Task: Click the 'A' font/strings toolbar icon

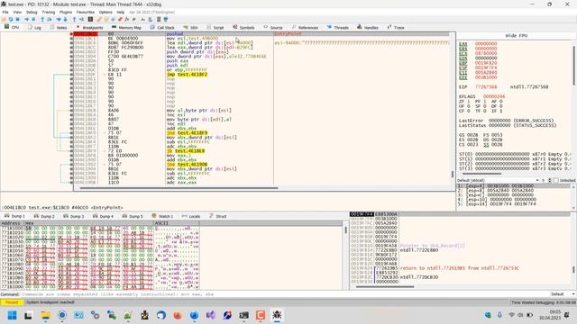Action: 143,19
